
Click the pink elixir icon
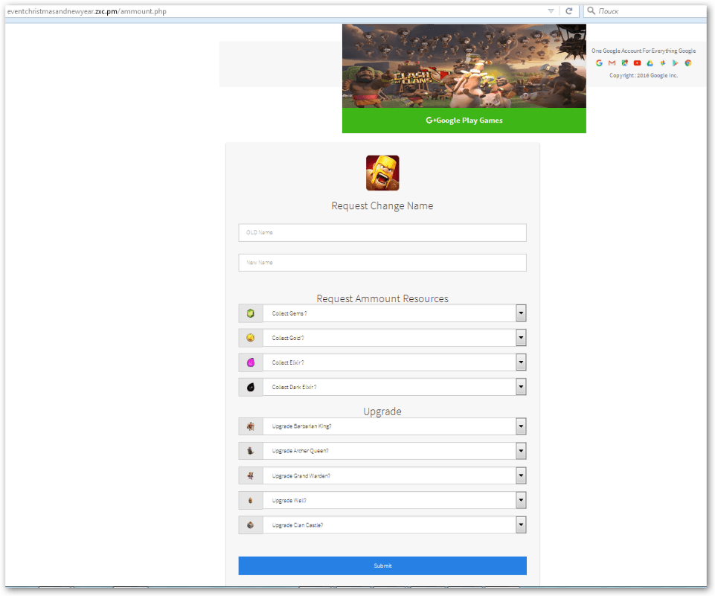[x=250, y=362]
